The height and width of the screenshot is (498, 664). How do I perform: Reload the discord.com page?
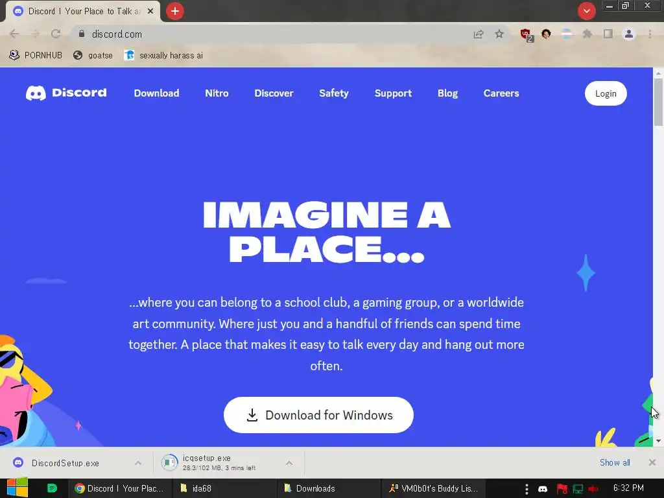coord(56,34)
